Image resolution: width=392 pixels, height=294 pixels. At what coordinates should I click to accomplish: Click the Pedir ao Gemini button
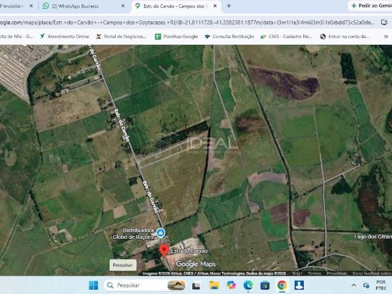pos(371,6)
